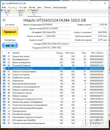
Task: Click status orb for 01 Грешки при четене
Action: tap(4, 56)
